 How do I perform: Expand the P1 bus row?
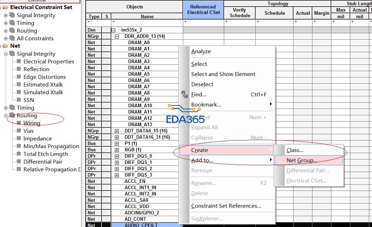pos(117,144)
